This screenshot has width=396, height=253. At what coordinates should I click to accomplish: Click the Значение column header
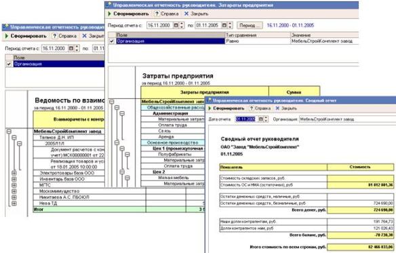click(x=325, y=35)
